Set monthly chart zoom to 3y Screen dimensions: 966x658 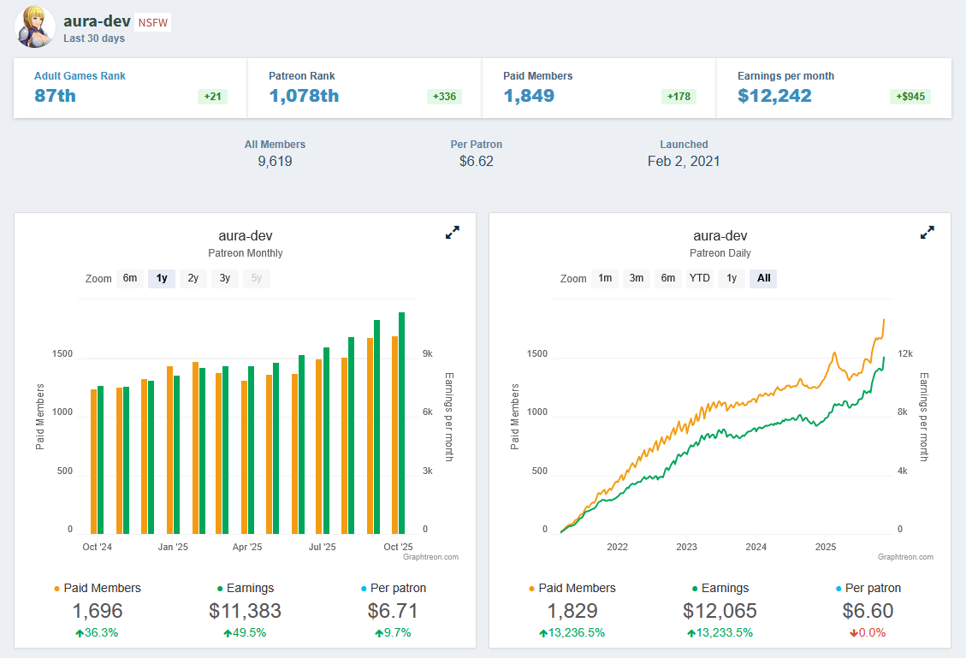(x=225, y=278)
